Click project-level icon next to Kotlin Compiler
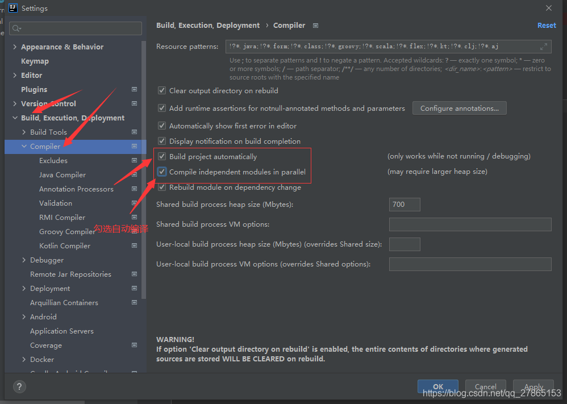Image resolution: width=567 pixels, height=404 pixels. pyautogui.click(x=134, y=245)
